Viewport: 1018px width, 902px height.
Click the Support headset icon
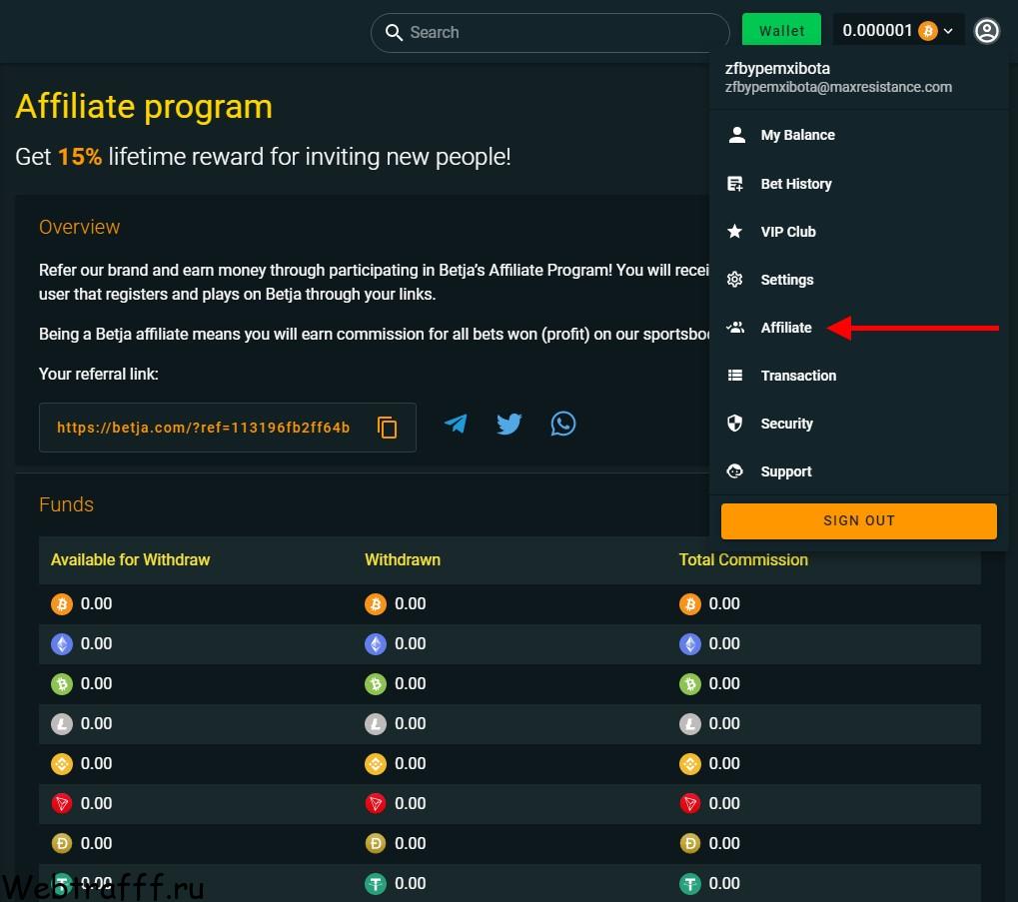click(735, 471)
